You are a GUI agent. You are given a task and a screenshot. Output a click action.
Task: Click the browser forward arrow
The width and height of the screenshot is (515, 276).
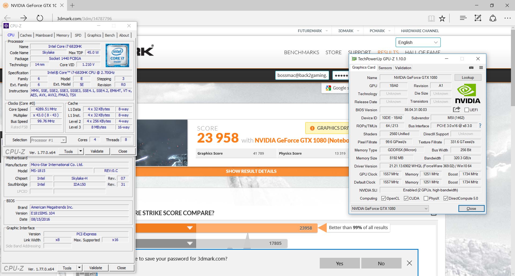point(24,18)
